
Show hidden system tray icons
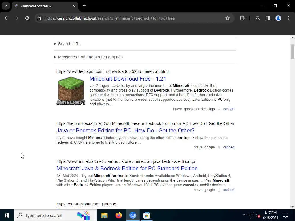[244, 215]
